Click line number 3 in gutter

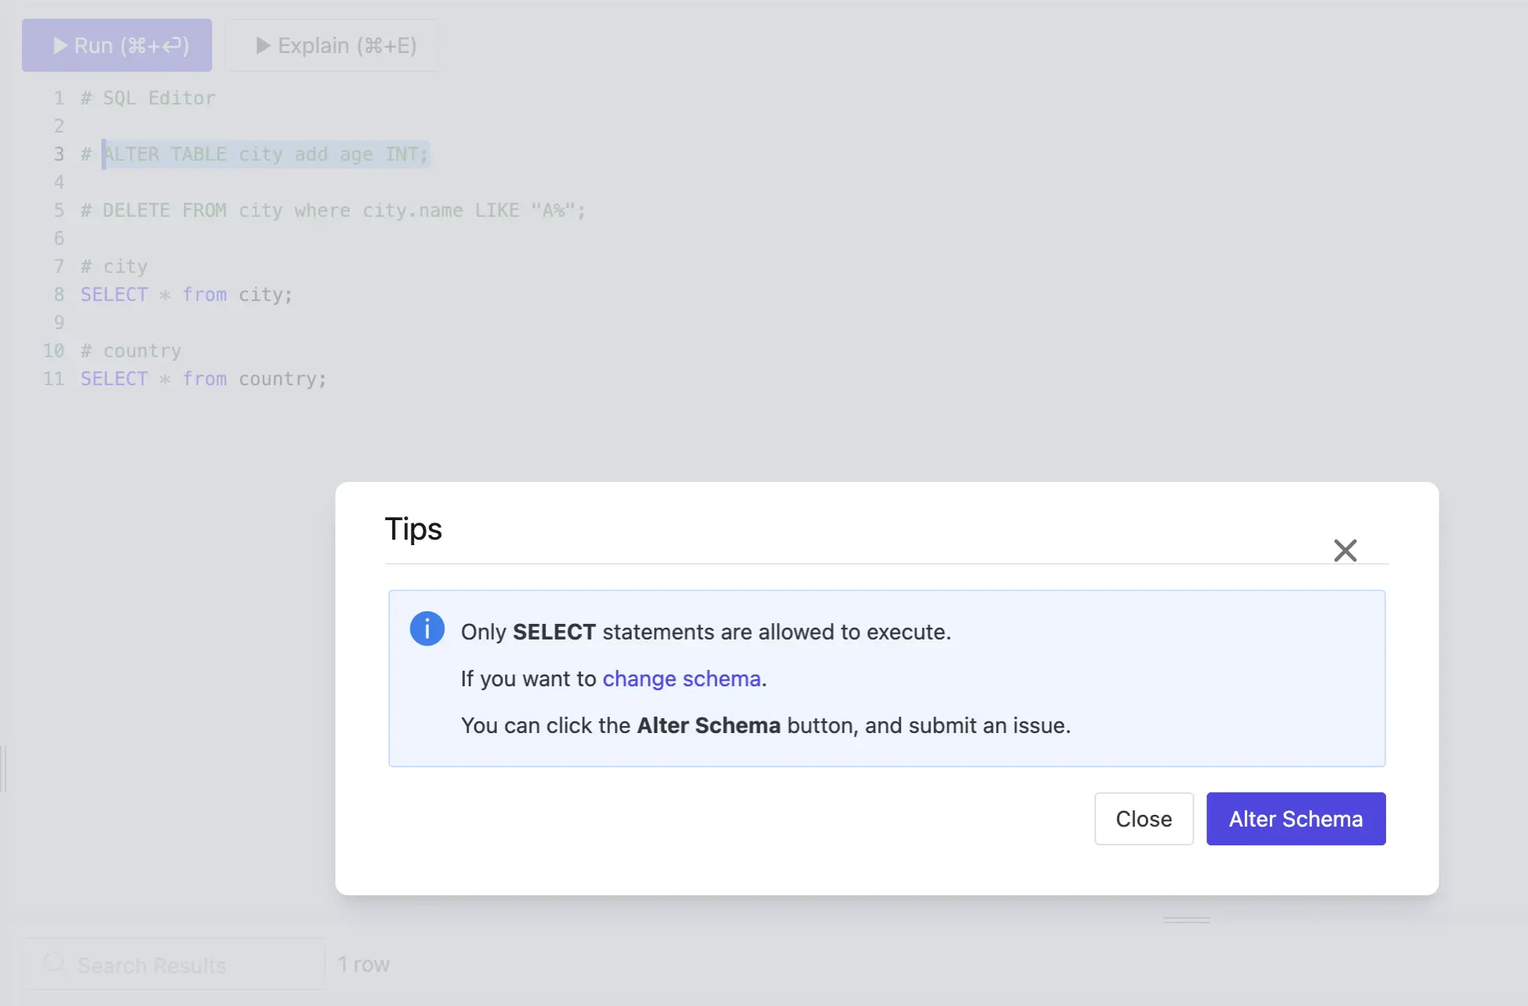[58, 154]
